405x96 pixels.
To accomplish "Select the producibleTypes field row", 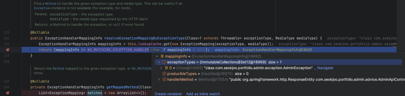I will (x=278, y=74).
